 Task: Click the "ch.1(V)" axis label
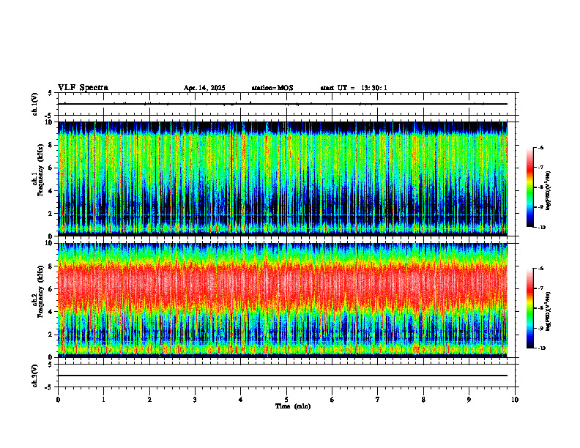pos(35,104)
